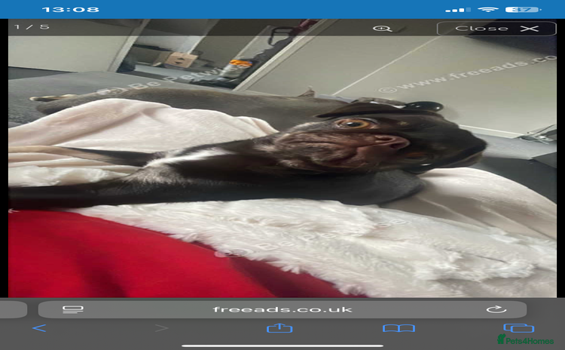Tap the zoom magnifier icon above photo
565x350 pixels.
tap(383, 29)
